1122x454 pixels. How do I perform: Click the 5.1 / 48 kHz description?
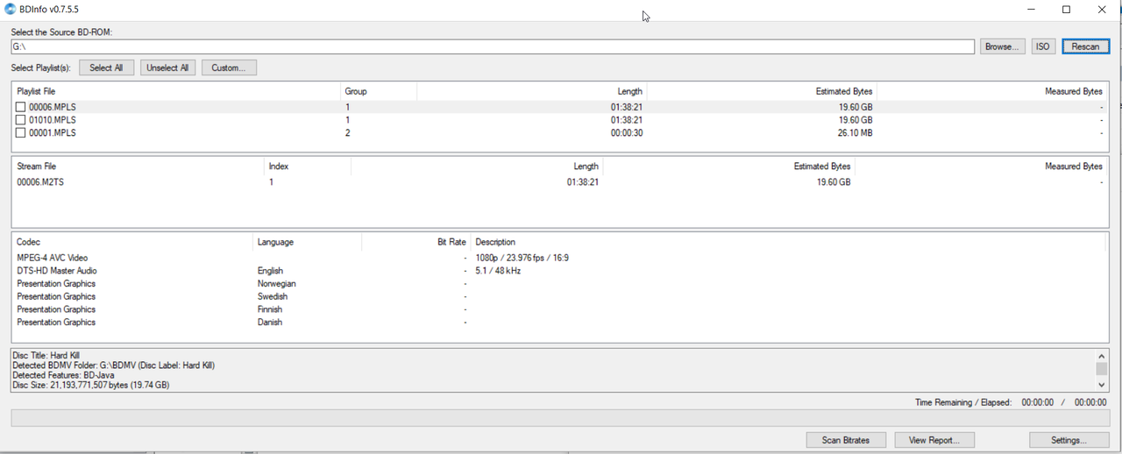tap(498, 271)
